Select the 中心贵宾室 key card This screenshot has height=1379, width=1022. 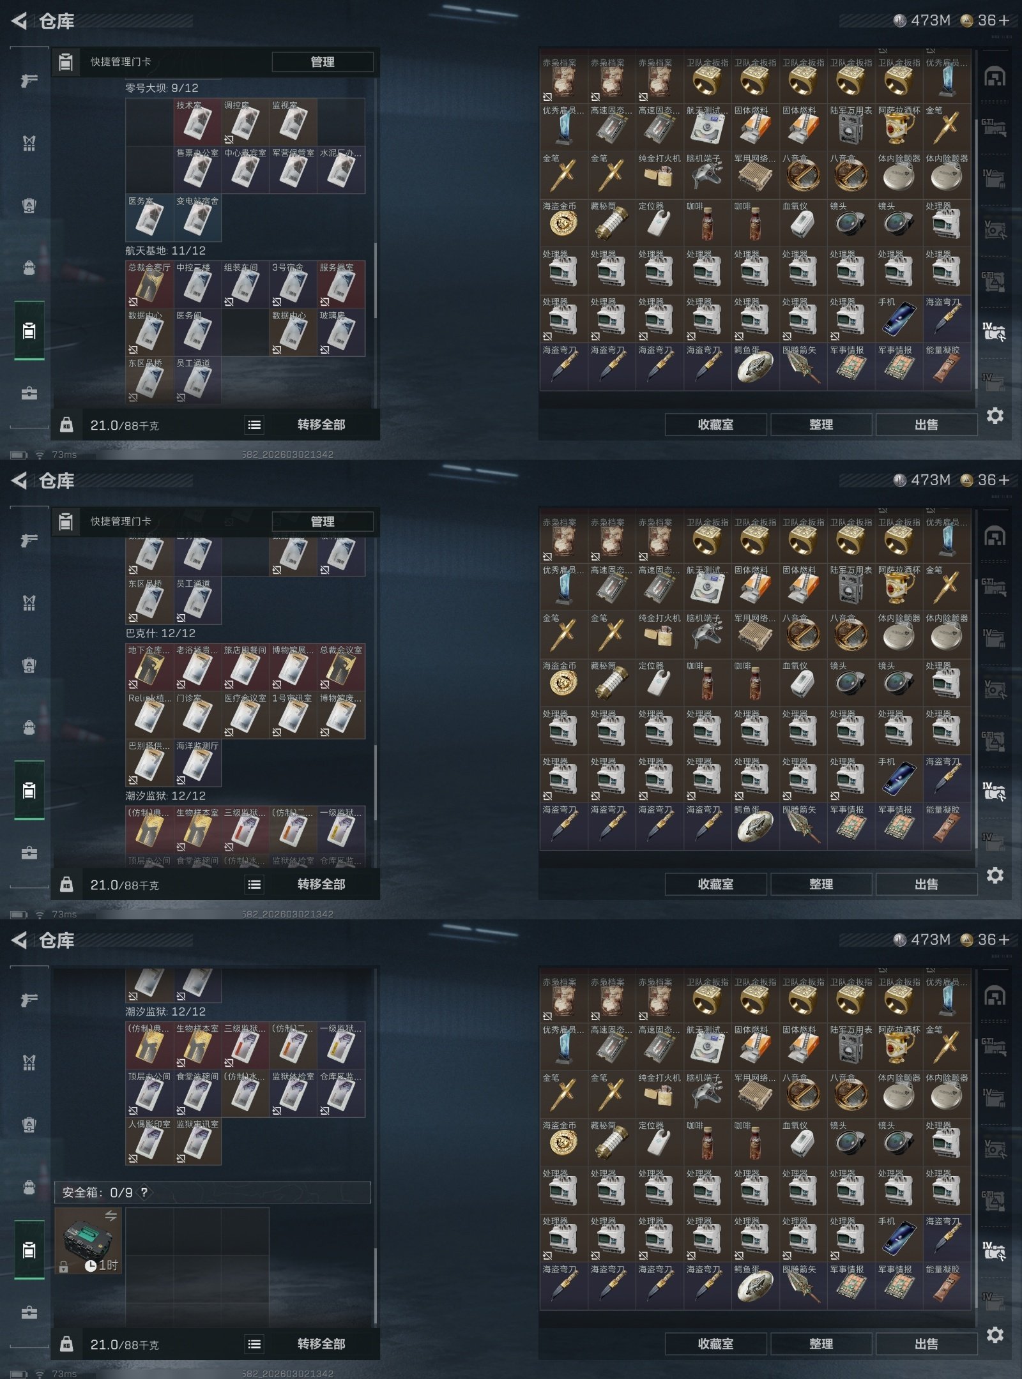[245, 170]
